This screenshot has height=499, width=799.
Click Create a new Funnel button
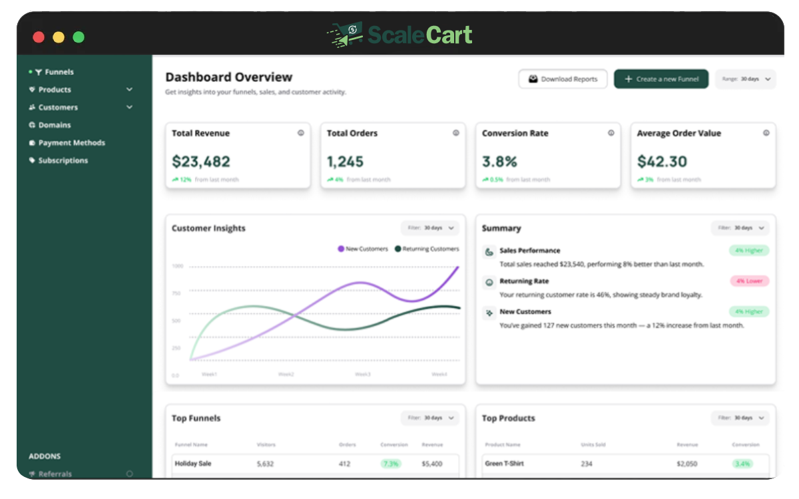point(661,79)
